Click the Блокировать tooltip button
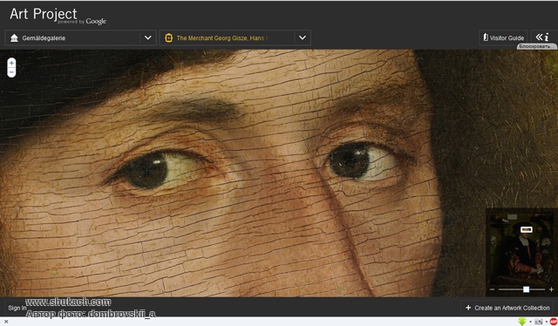558x326 pixels. [x=536, y=46]
